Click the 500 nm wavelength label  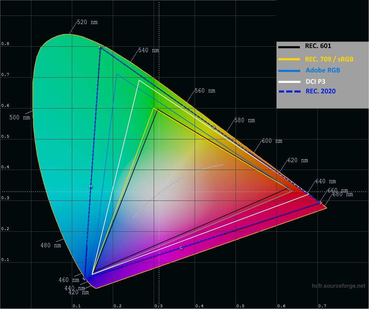point(20,117)
